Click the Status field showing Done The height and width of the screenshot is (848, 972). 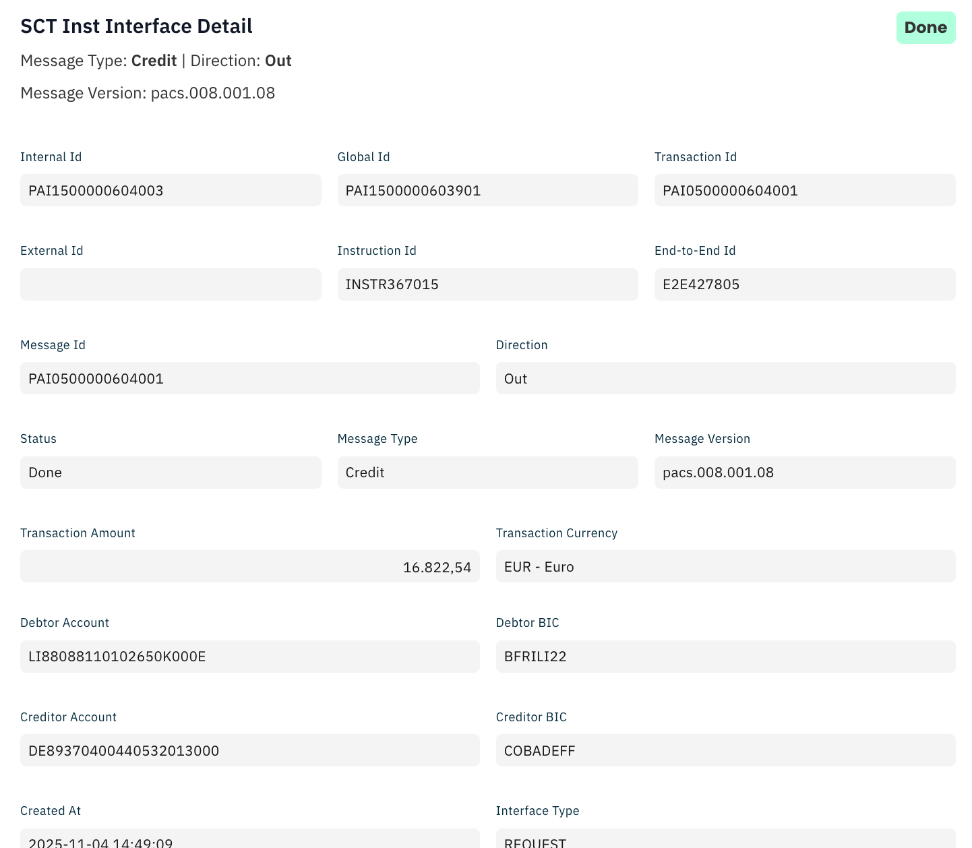click(171, 473)
